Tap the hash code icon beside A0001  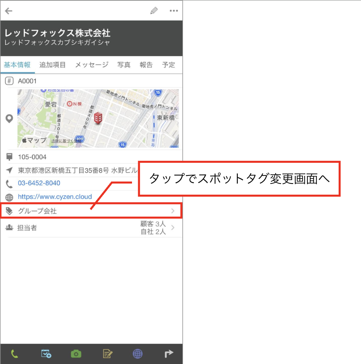pyautogui.click(x=9, y=81)
